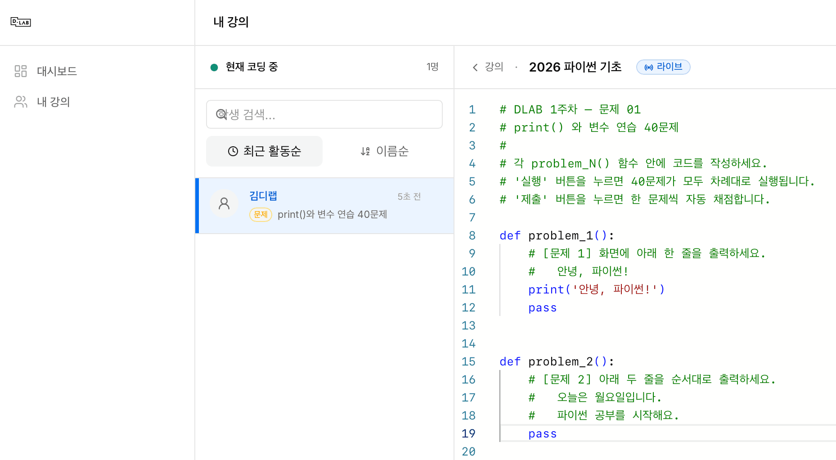Click the dashboard grid icon

tap(21, 71)
